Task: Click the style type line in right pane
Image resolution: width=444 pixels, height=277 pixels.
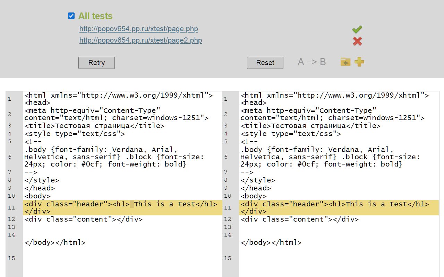Action: 291,134
